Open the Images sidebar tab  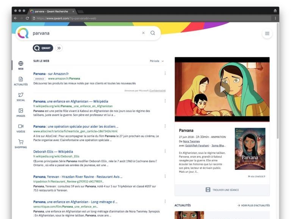21,113
